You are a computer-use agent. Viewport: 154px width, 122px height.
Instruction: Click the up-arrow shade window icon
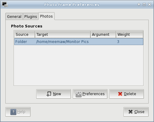click(139, 4)
